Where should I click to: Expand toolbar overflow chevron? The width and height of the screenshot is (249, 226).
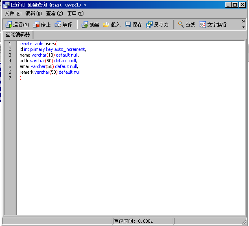point(244,21)
